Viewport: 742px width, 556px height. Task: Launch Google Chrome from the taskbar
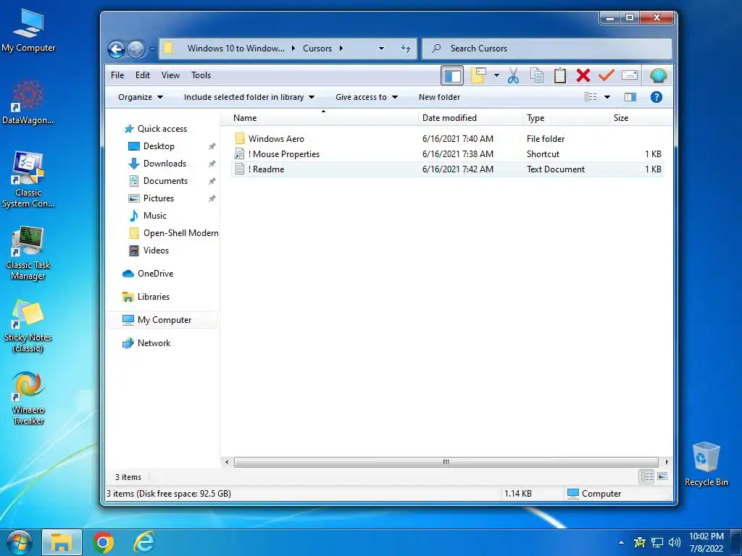[103, 542]
